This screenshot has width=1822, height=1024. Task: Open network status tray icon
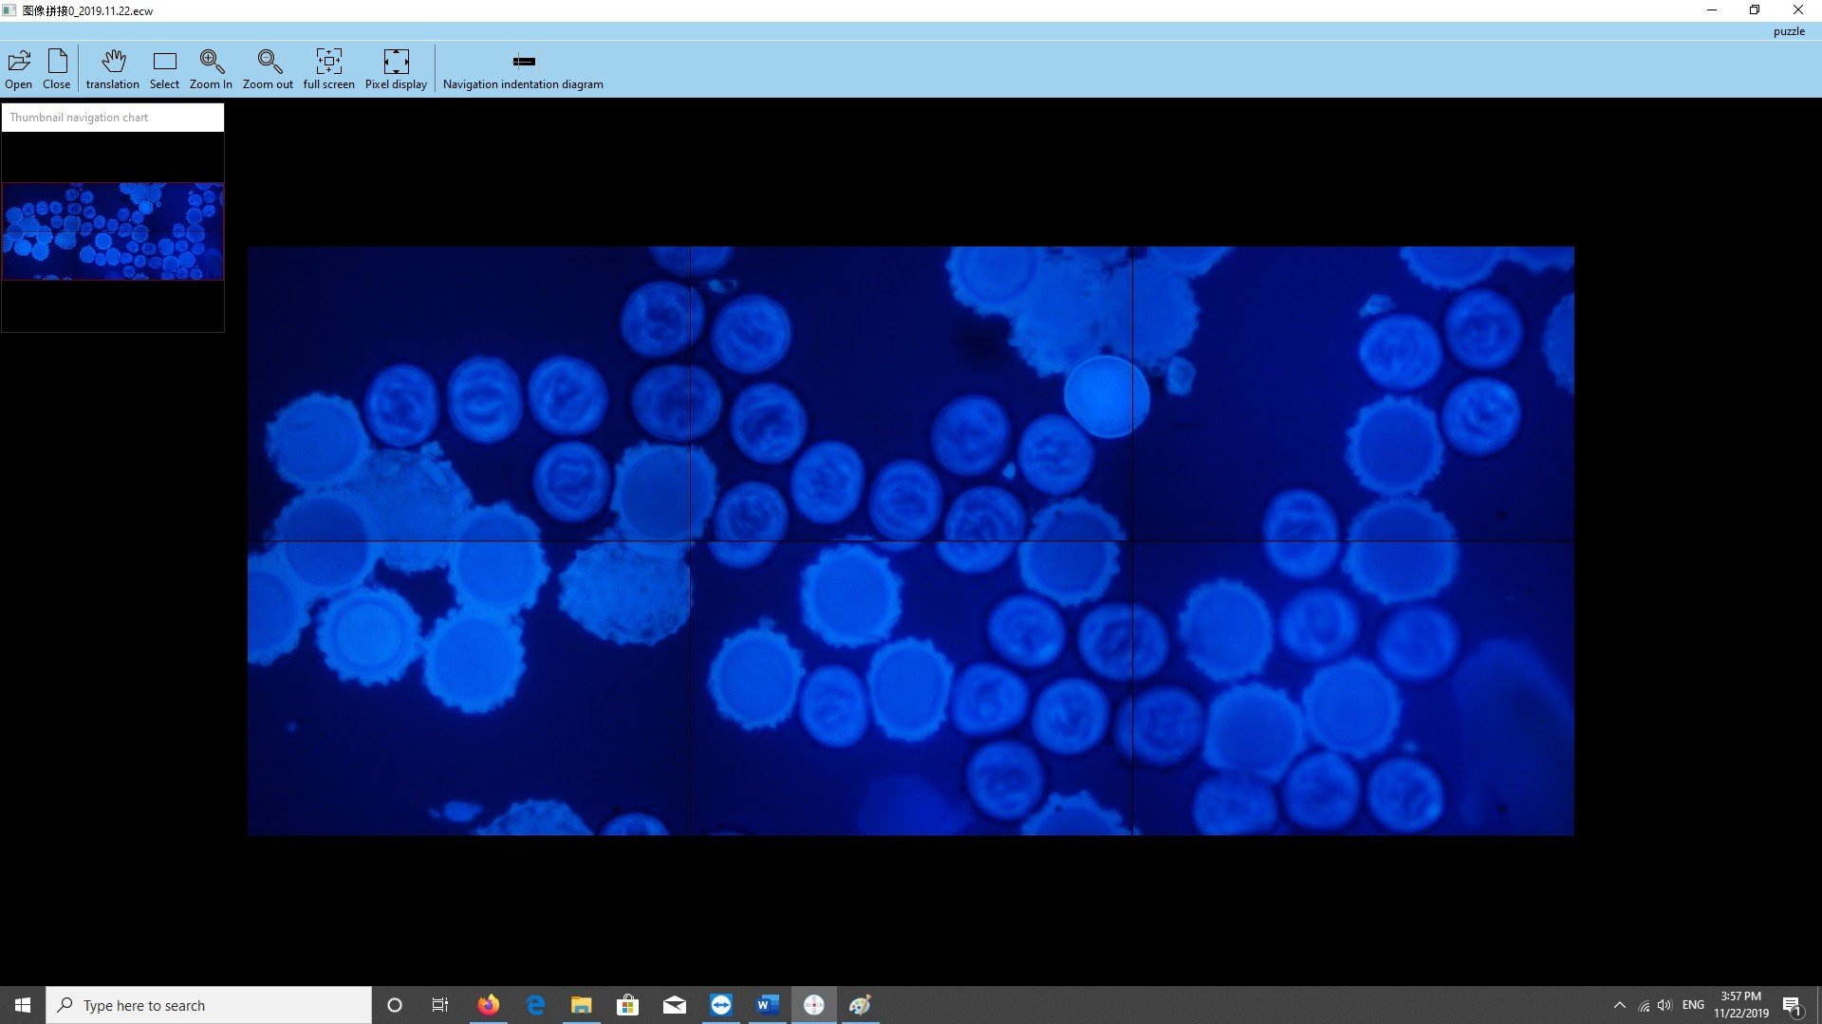tap(1644, 1005)
